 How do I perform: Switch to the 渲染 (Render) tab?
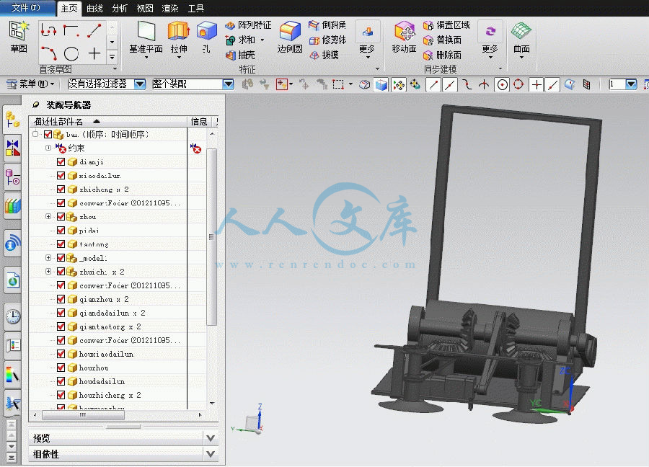coord(170,8)
